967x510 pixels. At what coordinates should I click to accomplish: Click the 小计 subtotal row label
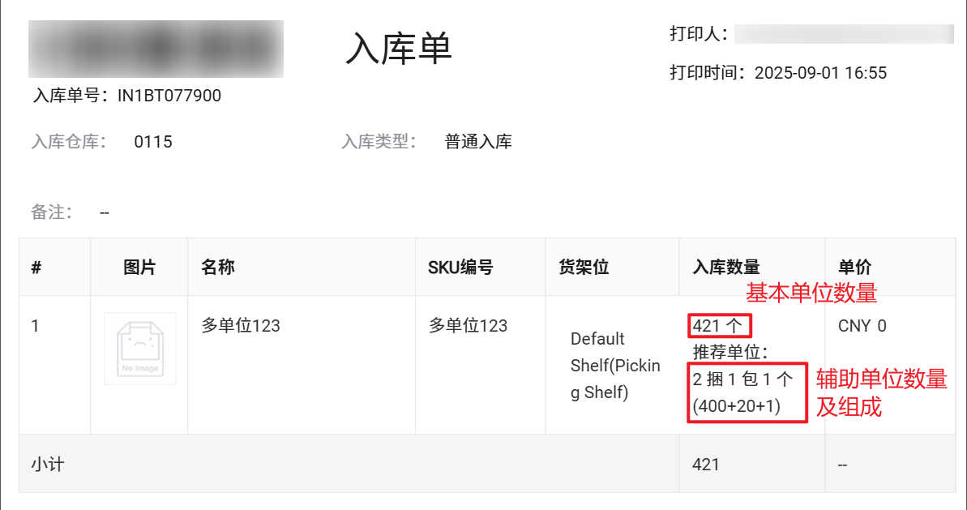point(48,465)
